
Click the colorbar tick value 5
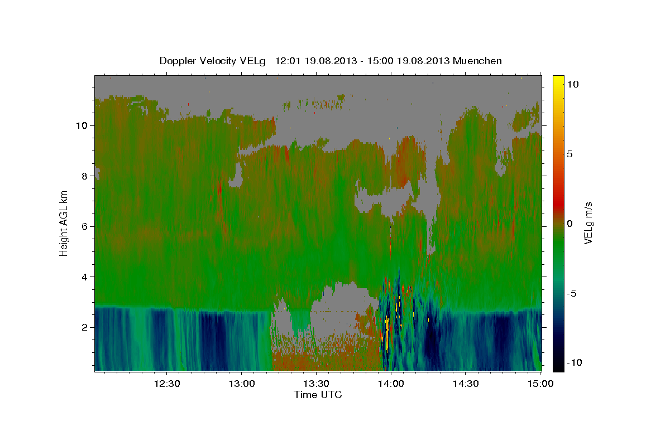tap(570, 154)
